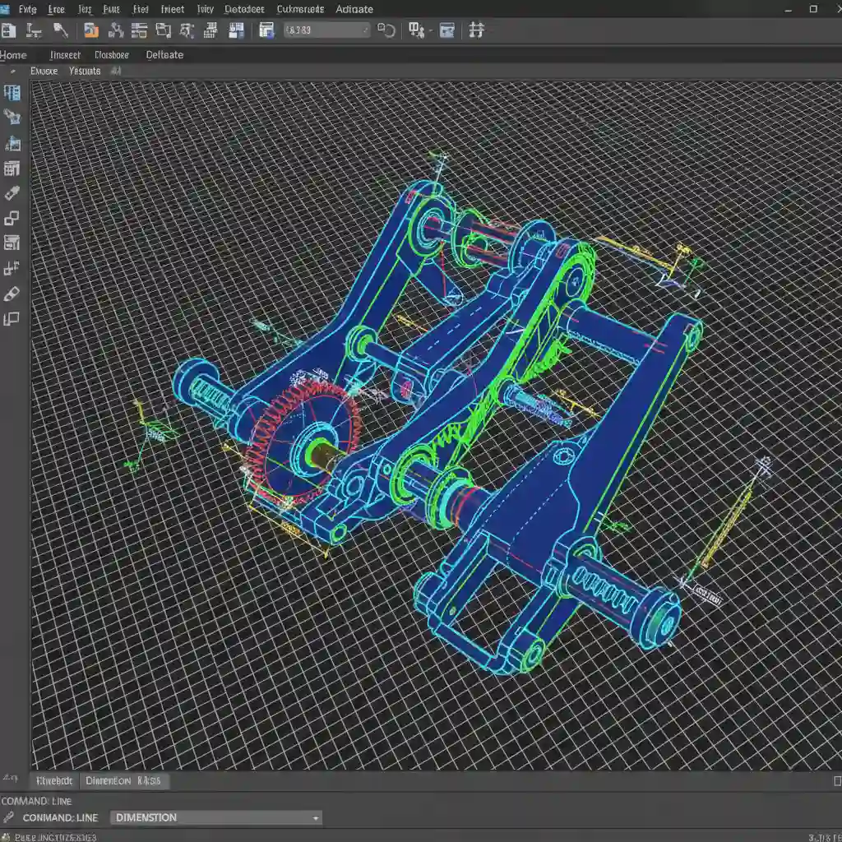Toggle the hash grid icon in top toolbar
The image size is (842, 842).
click(x=476, y=30)
